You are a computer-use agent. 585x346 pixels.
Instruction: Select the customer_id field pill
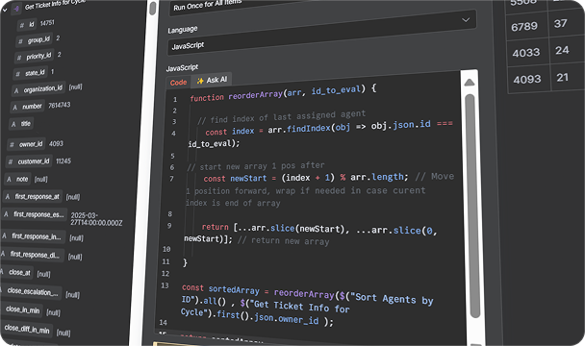click(x=29, y=161)
